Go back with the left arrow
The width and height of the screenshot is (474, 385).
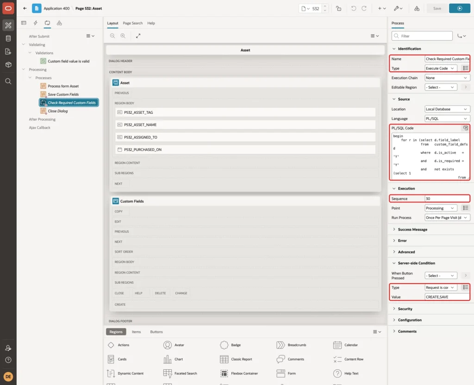tap(25, 8)
